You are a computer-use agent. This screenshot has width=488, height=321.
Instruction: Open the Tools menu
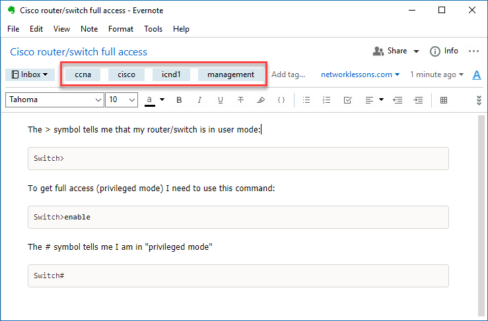tap(153, 29)
